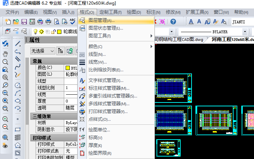
Task: Click the Zoom Out minus magnifier icon
Action: click(5, 127)
